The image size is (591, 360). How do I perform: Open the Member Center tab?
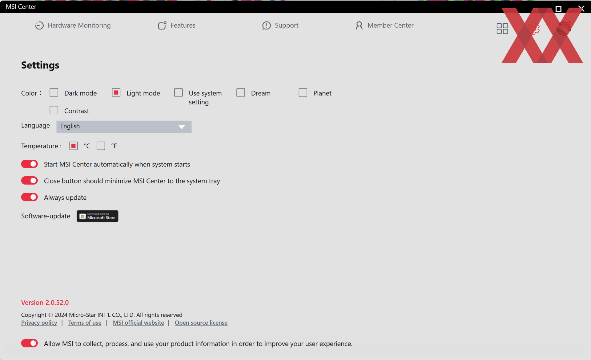coord(384,25)
